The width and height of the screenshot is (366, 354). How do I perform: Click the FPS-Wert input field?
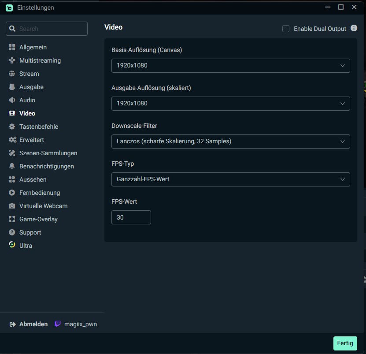point(131,217)
